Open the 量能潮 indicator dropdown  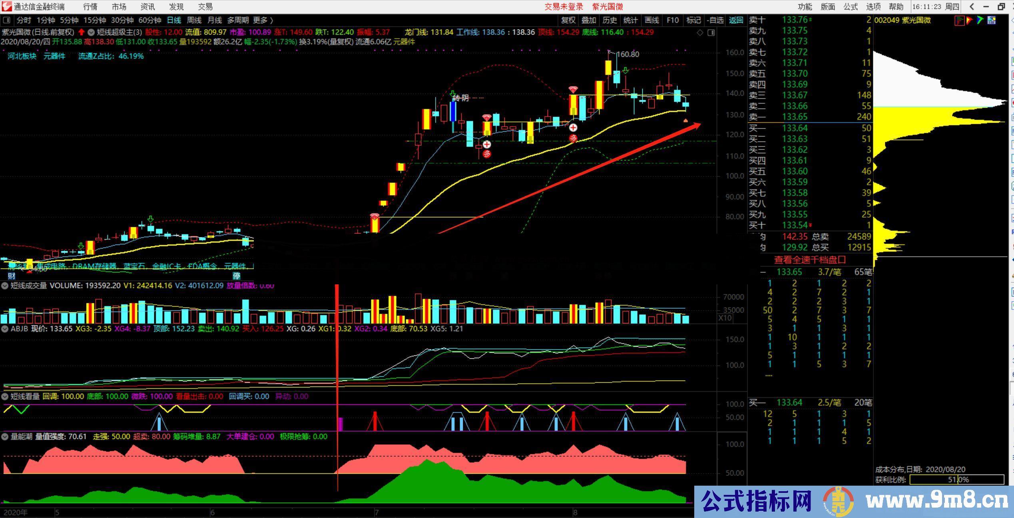(5, 437)
